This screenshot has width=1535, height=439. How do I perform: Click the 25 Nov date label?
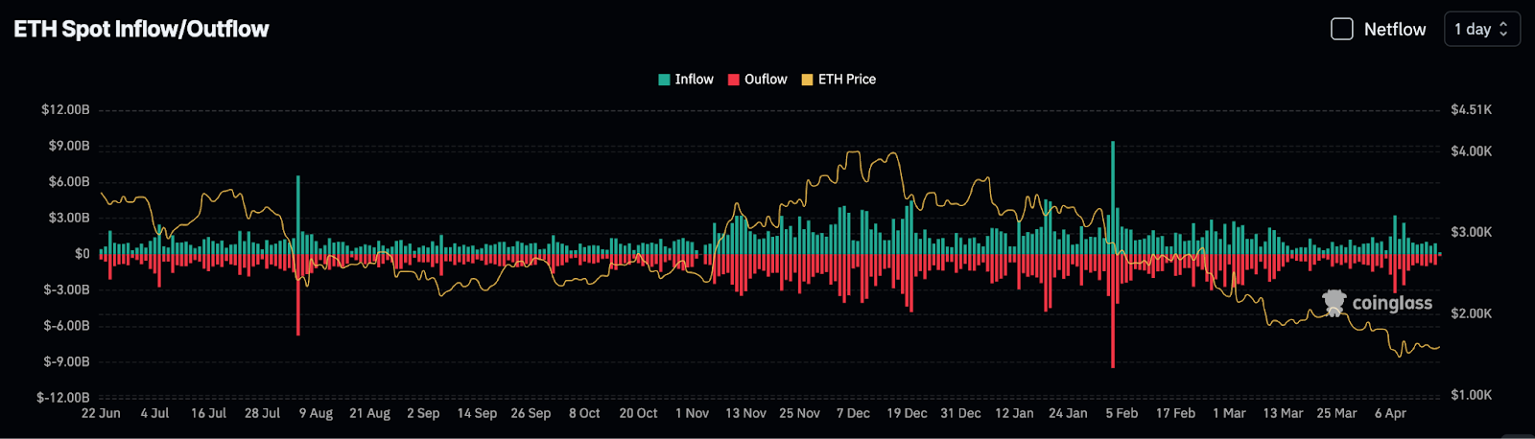coord(799,413)
